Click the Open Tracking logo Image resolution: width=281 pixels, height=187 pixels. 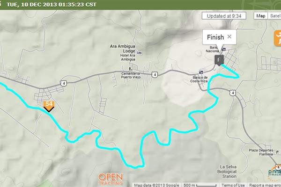(x=111, y=179)
